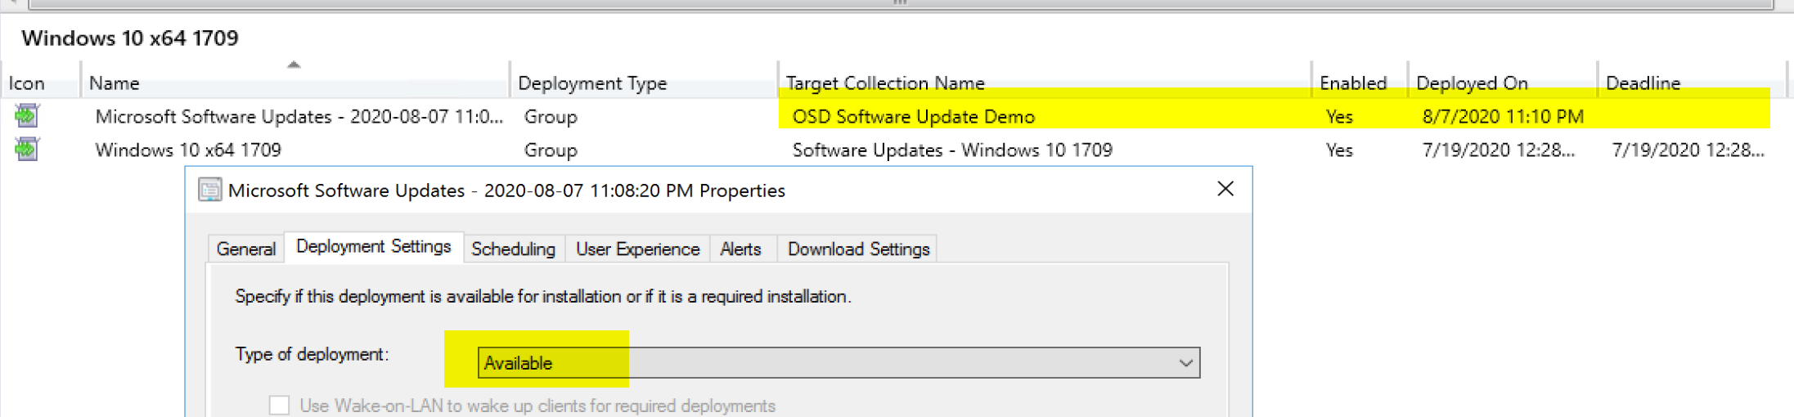This screenshot has height=417, width=1794.
Task: Click the Microsoft Software Updates deployment icon
Action: point(26,116)
